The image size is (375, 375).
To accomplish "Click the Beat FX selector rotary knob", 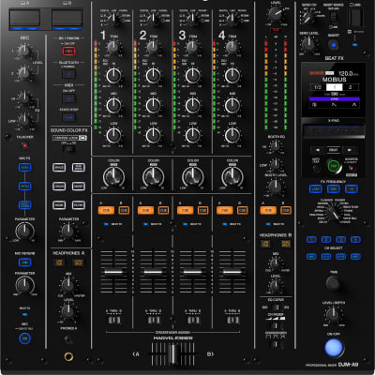I will [x=334, y=214].
